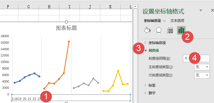The width and height of the screenshot is (214, 103).
Task: Click the 8000 vertical axis label
Action: pos(5,68)
